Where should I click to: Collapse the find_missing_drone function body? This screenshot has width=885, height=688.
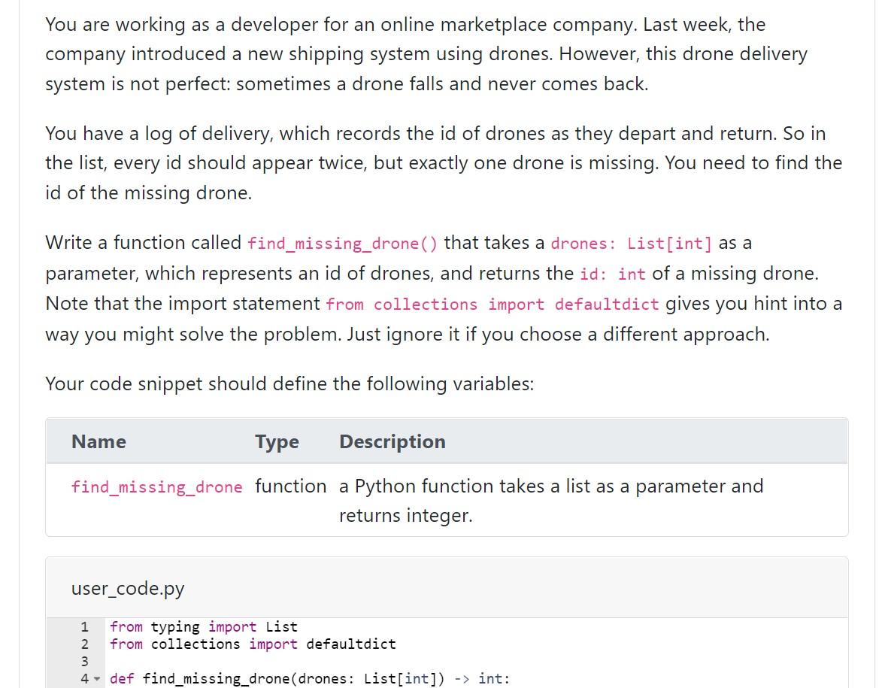pos(98,678)
